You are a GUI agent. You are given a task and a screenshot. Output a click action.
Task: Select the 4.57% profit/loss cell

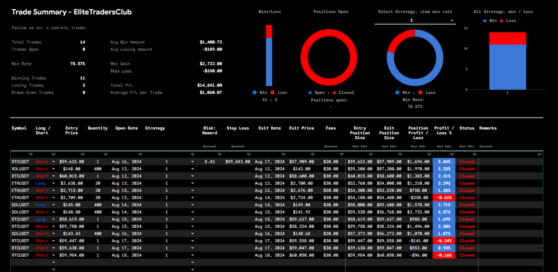444,212
